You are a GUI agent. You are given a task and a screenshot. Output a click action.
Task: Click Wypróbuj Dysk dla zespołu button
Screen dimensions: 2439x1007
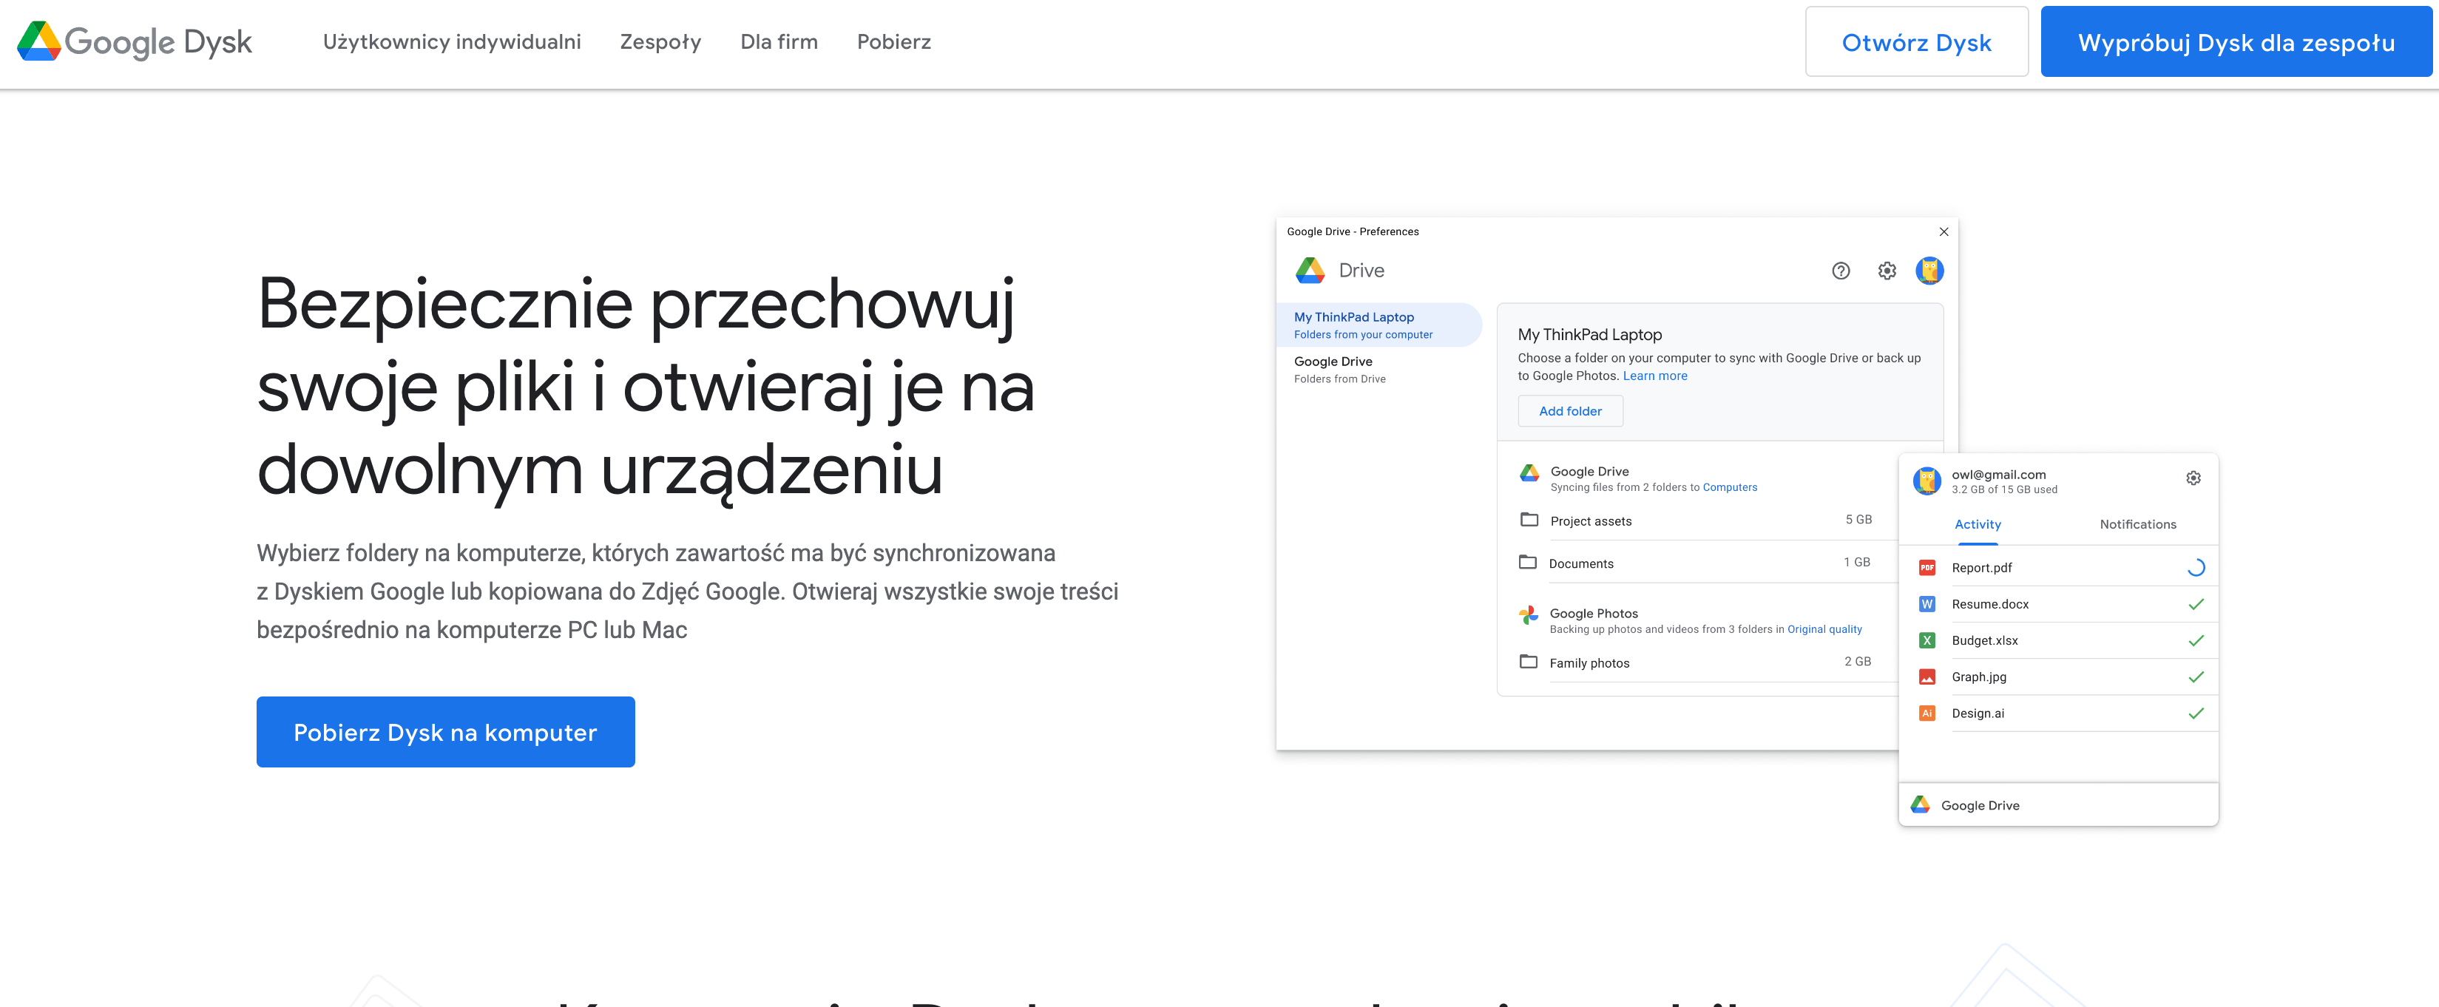(x=2236, y=41)
